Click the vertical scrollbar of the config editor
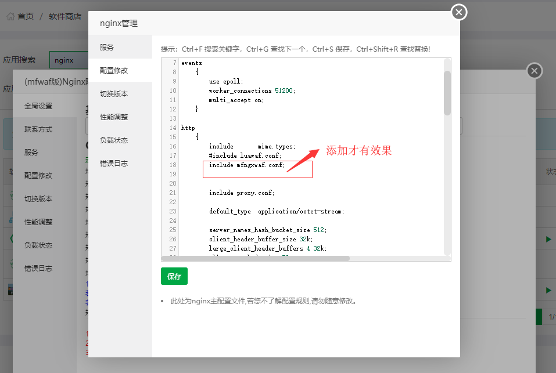The image size is (556, 373). coord(447,93)
